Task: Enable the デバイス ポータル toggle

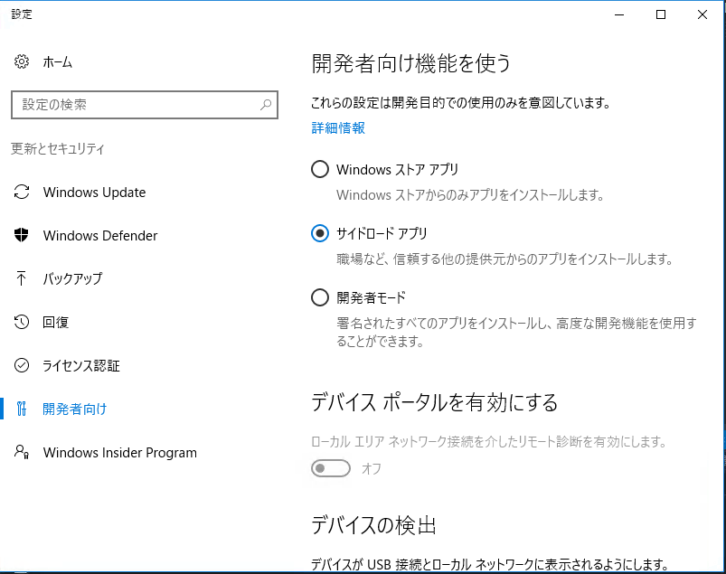Action: click(x=331, y=468)
